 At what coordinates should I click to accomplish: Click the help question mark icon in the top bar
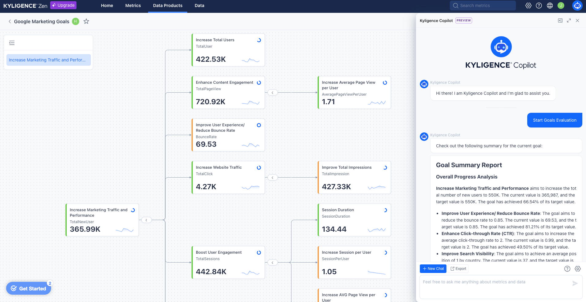pyautogui.click(x=539, y=6)
